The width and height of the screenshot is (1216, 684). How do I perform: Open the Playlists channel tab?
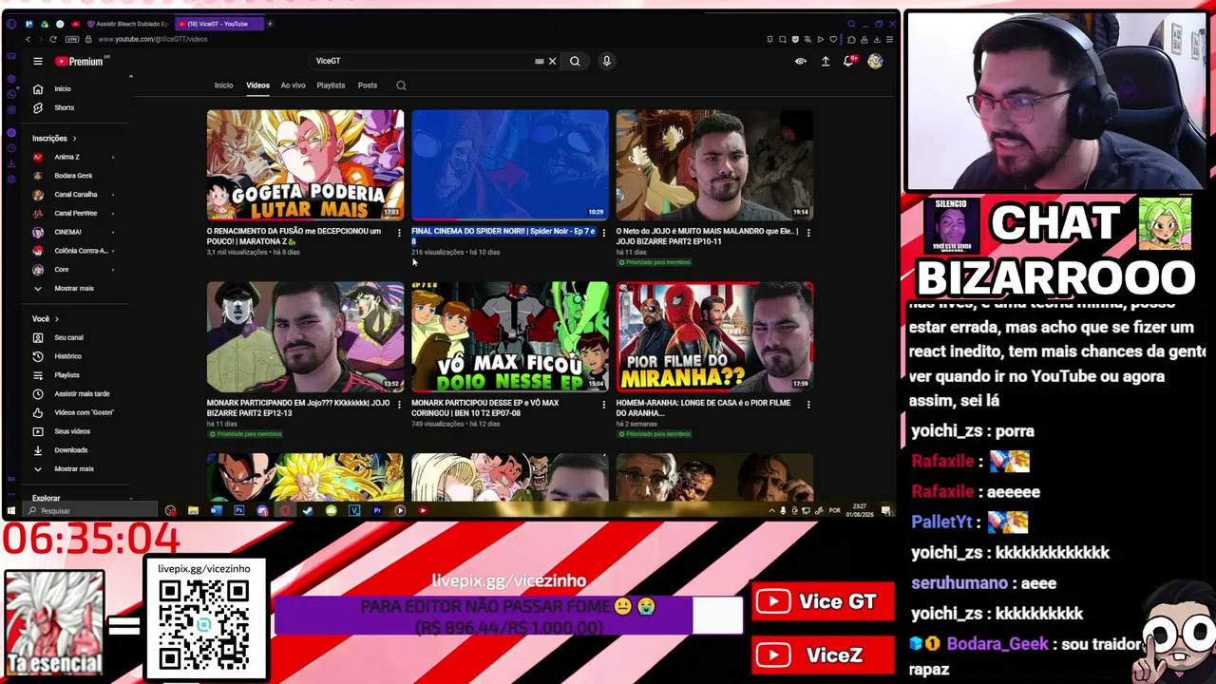pyautogui.click(x=331, y=85)
